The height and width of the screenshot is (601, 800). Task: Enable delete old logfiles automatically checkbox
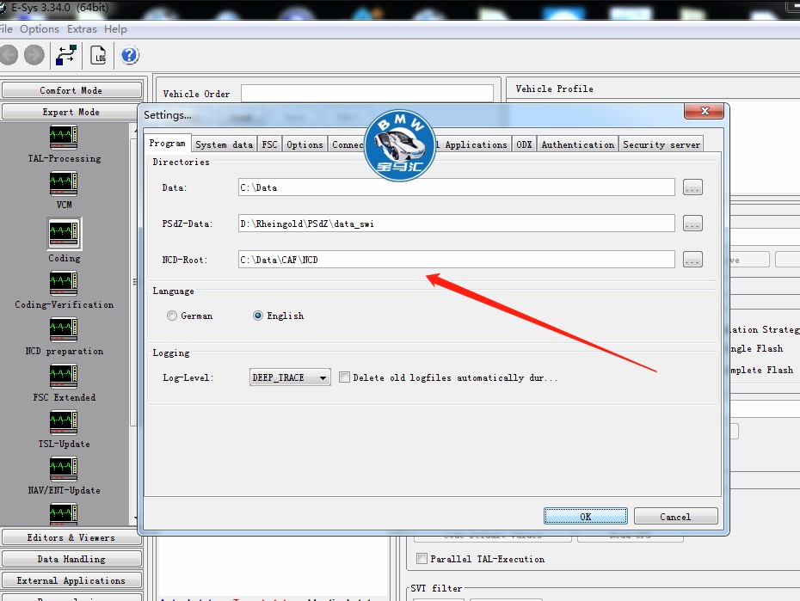[x=345, y=377]
